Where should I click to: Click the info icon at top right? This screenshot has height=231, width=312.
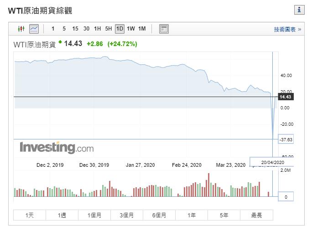point(299,10)
